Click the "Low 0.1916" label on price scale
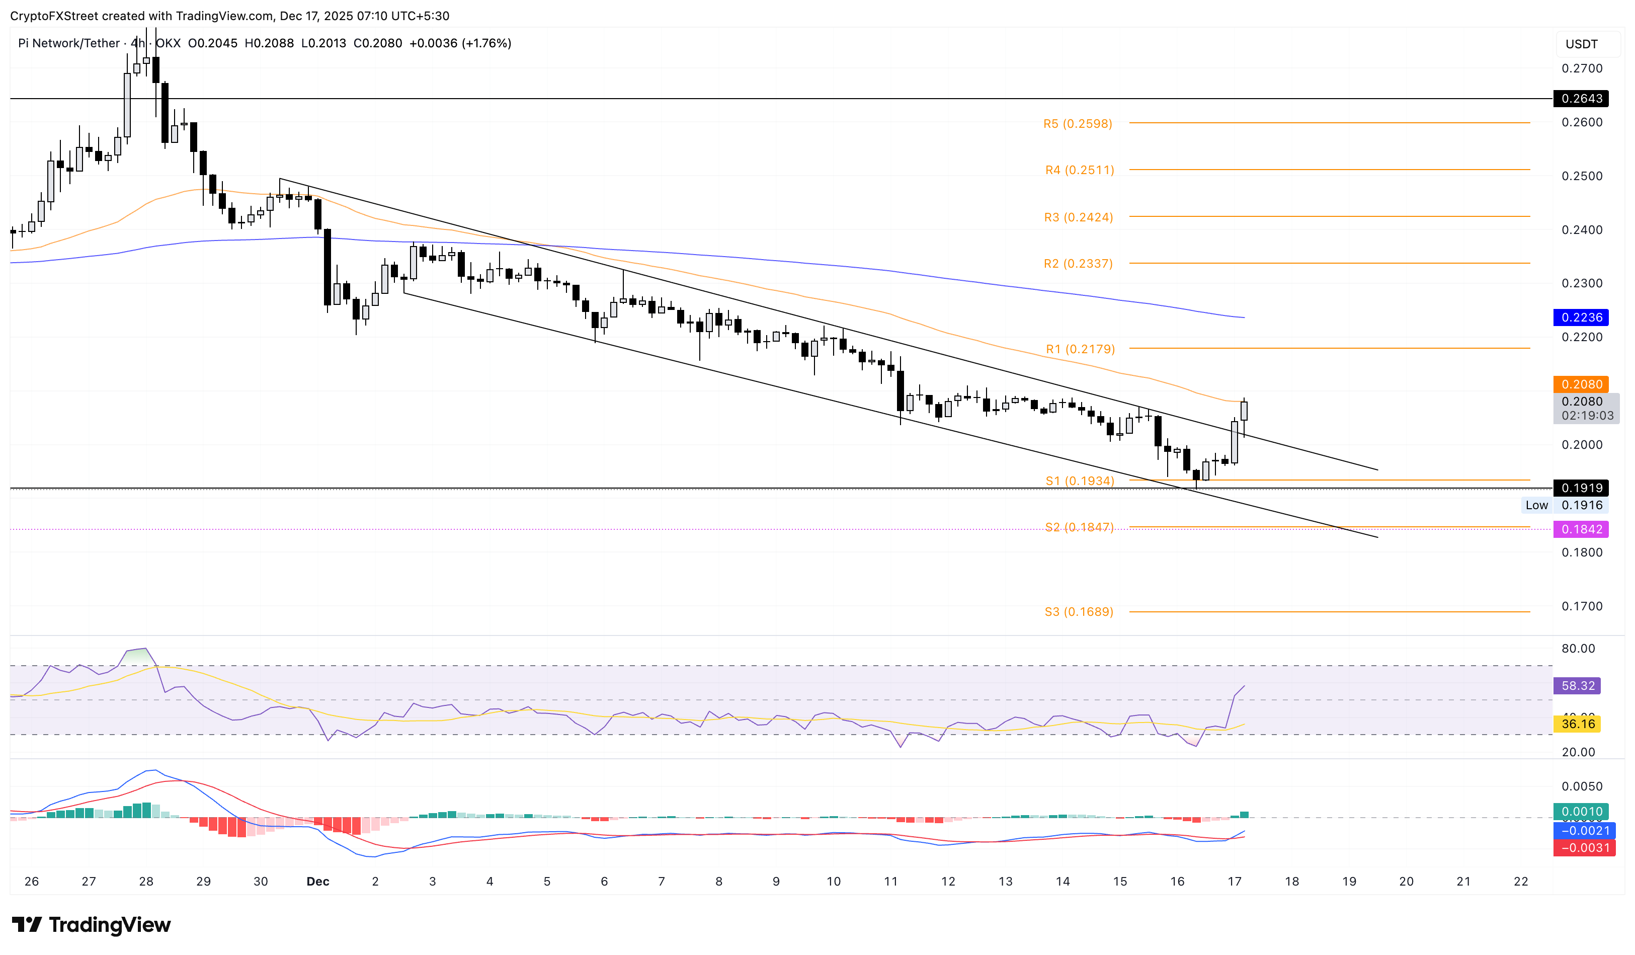The width and height of the screenshot is (1635, 955). click(1564, 505)
